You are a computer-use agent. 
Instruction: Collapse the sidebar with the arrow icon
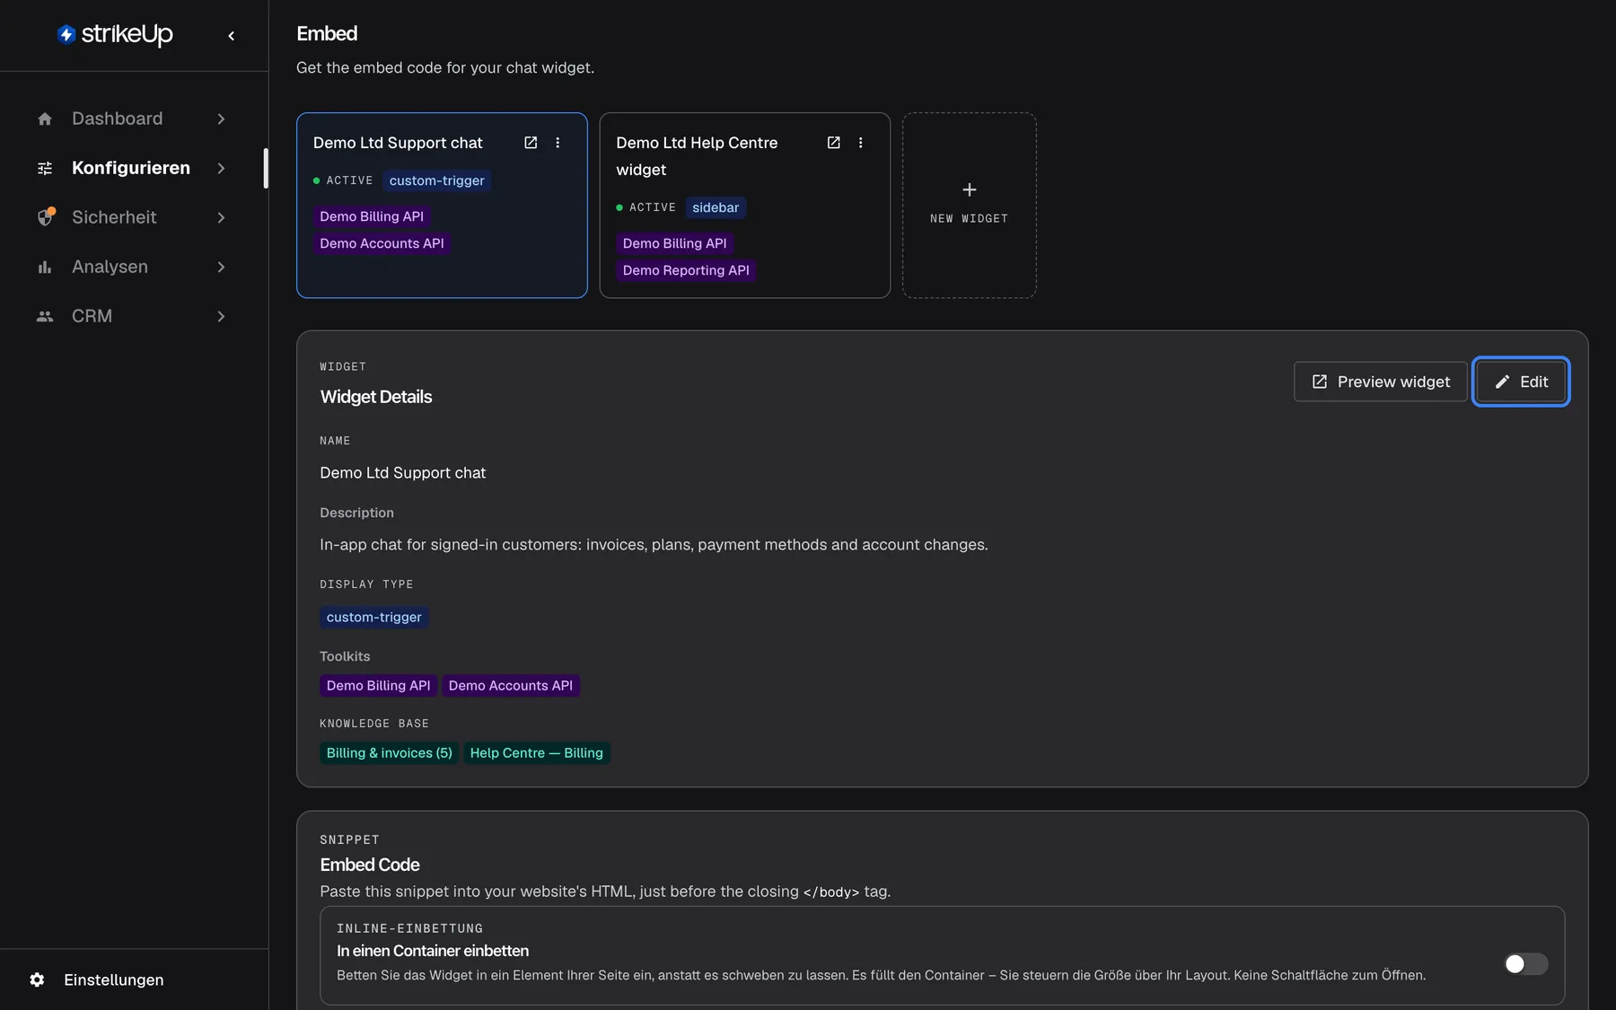pos(232,36)
